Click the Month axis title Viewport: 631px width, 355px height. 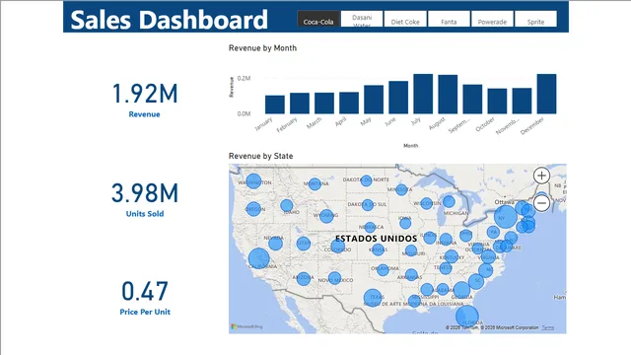[411, 146]
